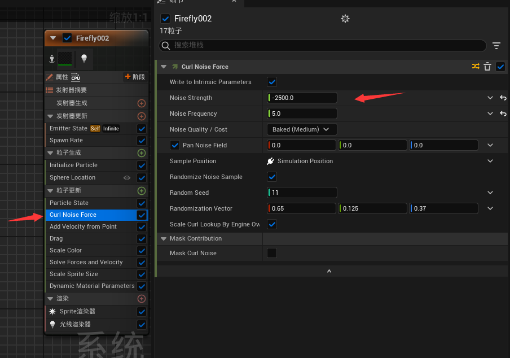
Task: Click the Sprite renderer star icon
Action: coord(52,312)
